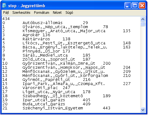Maximize the Jegyzettömb window
This screenshot has height=115, width=148.
[135, 5]
